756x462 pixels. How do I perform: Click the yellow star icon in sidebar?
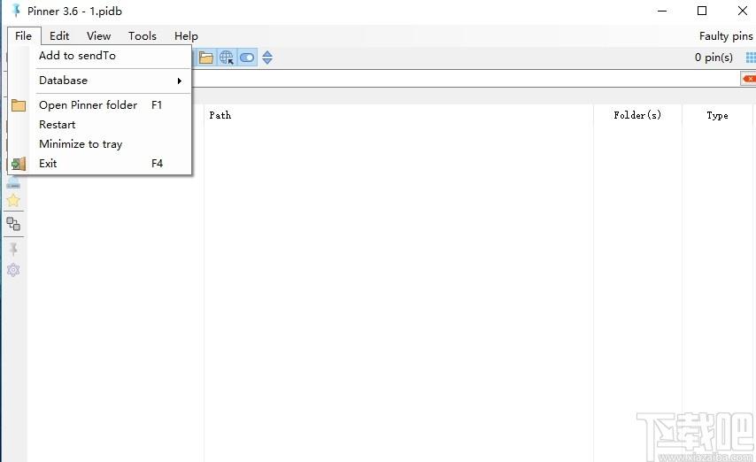click(x=13, y=201)
